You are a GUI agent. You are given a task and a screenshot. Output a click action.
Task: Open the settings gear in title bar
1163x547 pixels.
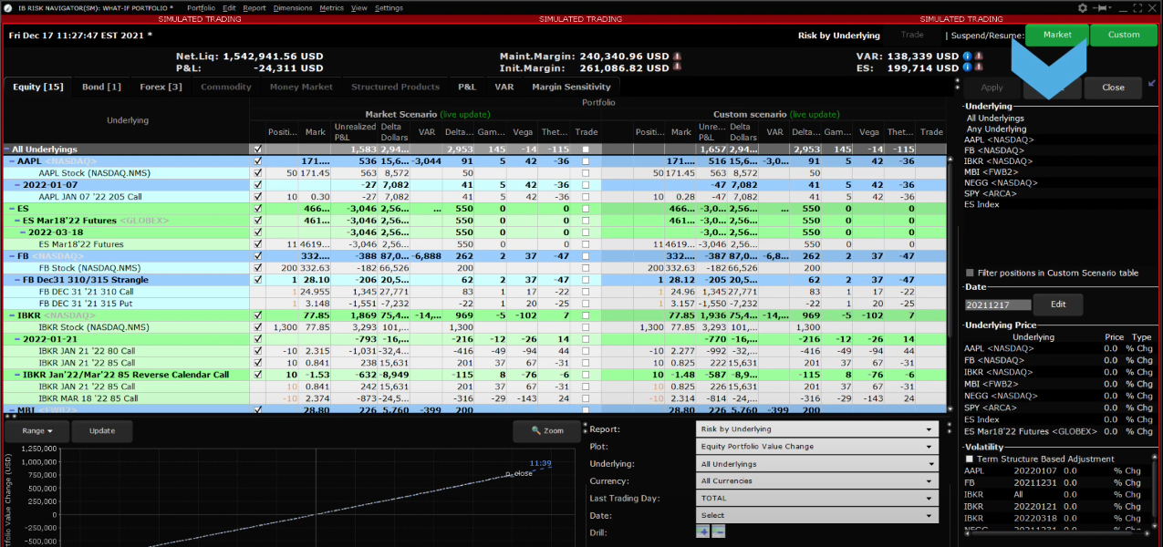pyautogui.click(x=1083, y=7)
